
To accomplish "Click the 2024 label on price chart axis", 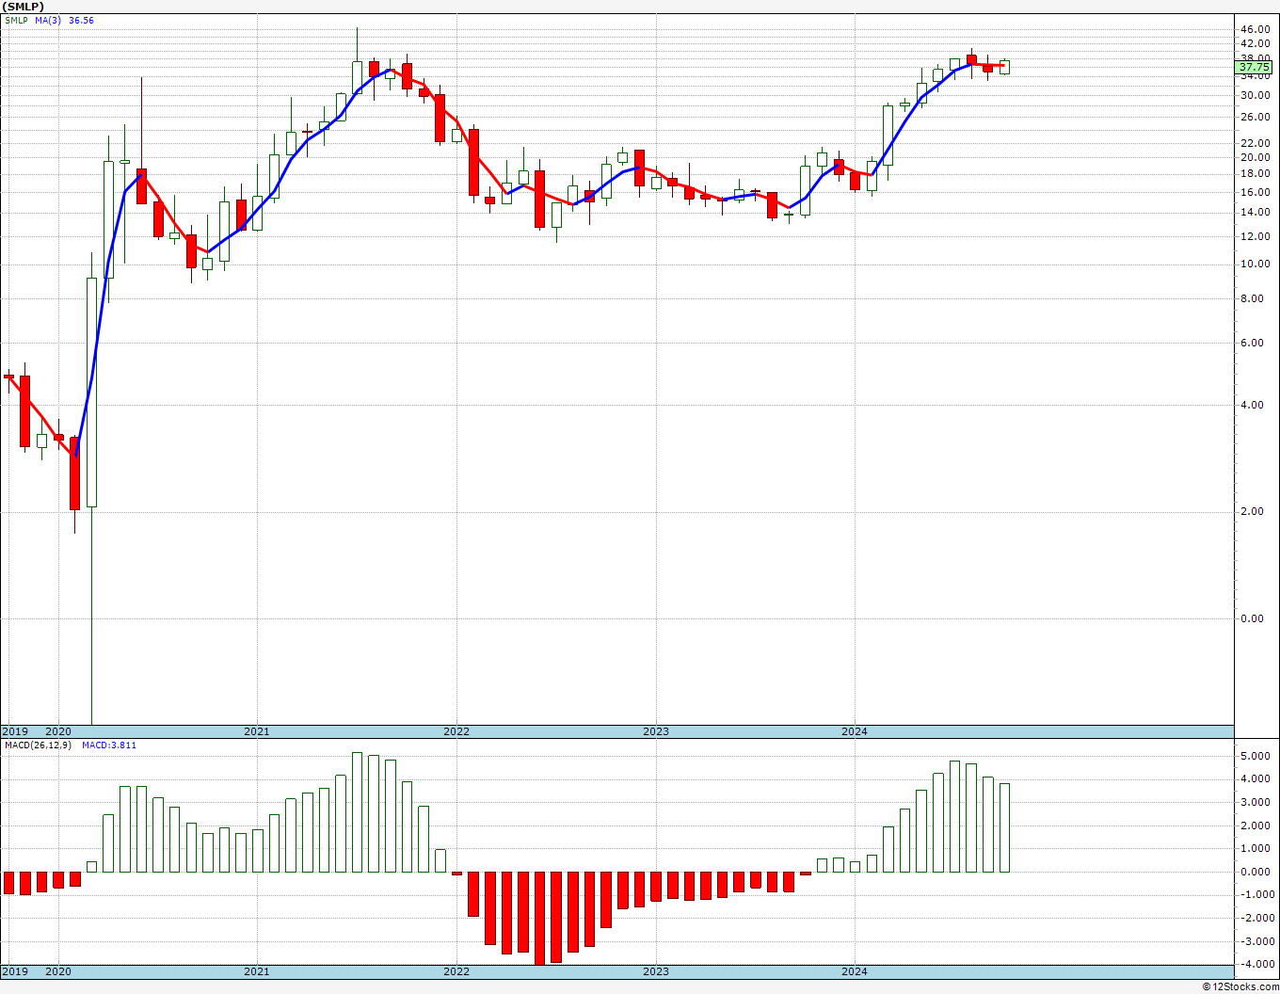I will [x=855, y=731].
